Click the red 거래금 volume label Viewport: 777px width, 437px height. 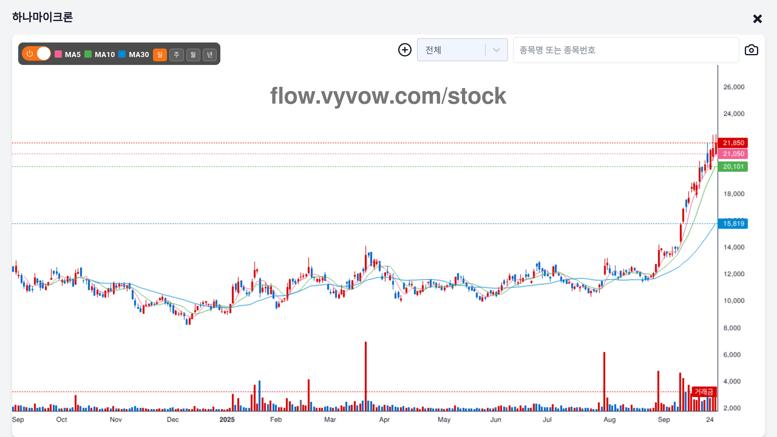[704, 392]
